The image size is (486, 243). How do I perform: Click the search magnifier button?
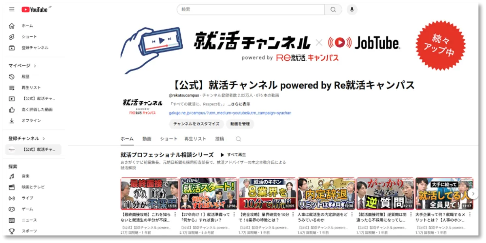pyautogui.click(x=333, y=9)
